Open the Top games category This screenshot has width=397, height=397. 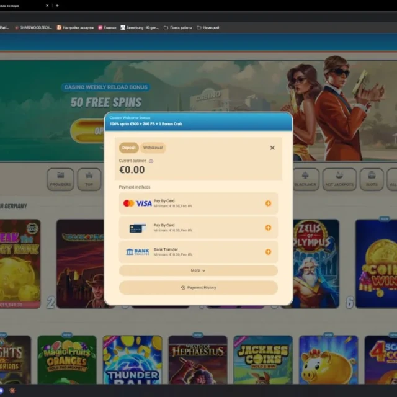[x=89, y=179]
